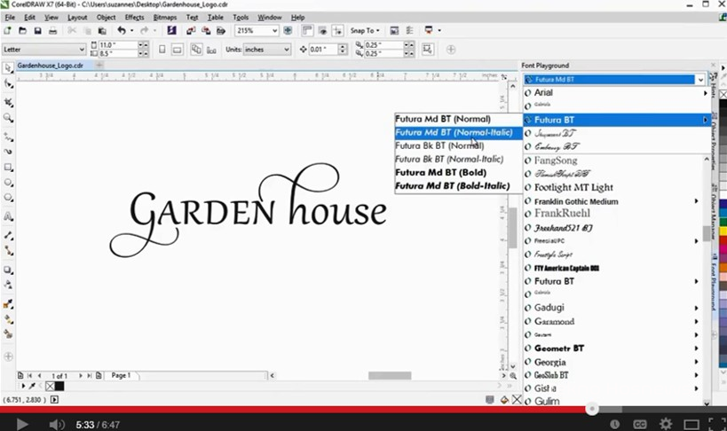
Task: Seek on the red video progress bar
Action: pyautogui.click(x=296, y=409)
